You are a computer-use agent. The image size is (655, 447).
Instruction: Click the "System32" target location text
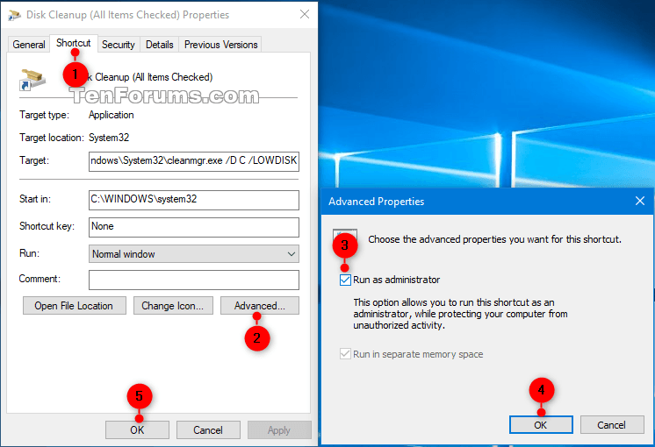[x=109, y=138]
